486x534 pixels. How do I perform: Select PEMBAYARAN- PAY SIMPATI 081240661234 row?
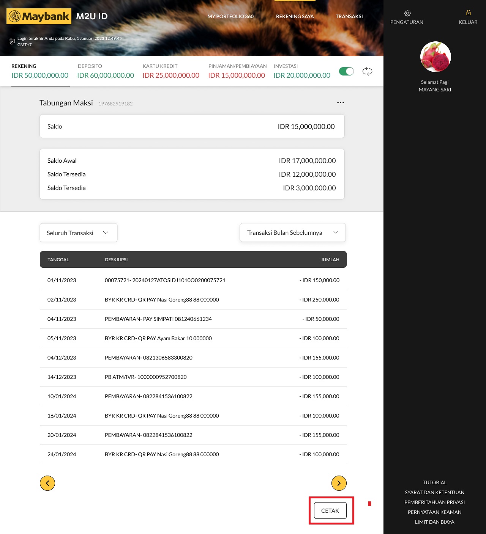193,319
